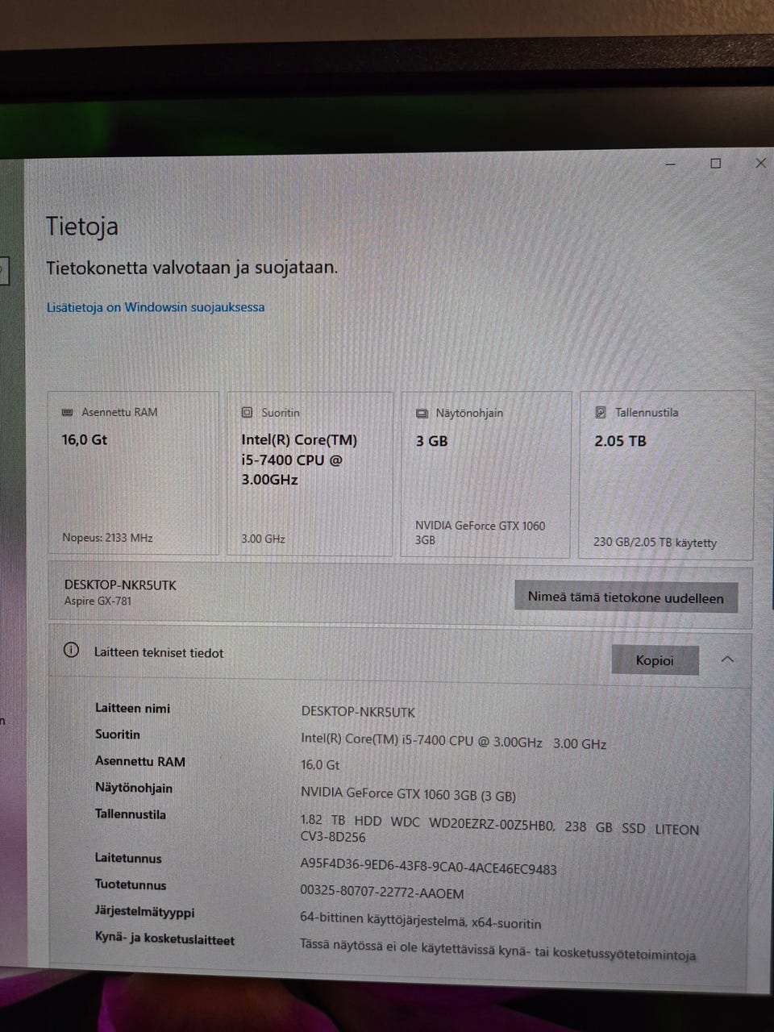Click the processor icon beside Suoritin

coord(248,412)
